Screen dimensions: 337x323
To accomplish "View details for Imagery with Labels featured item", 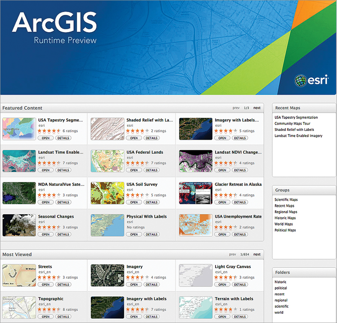I will tap(240, 138).
